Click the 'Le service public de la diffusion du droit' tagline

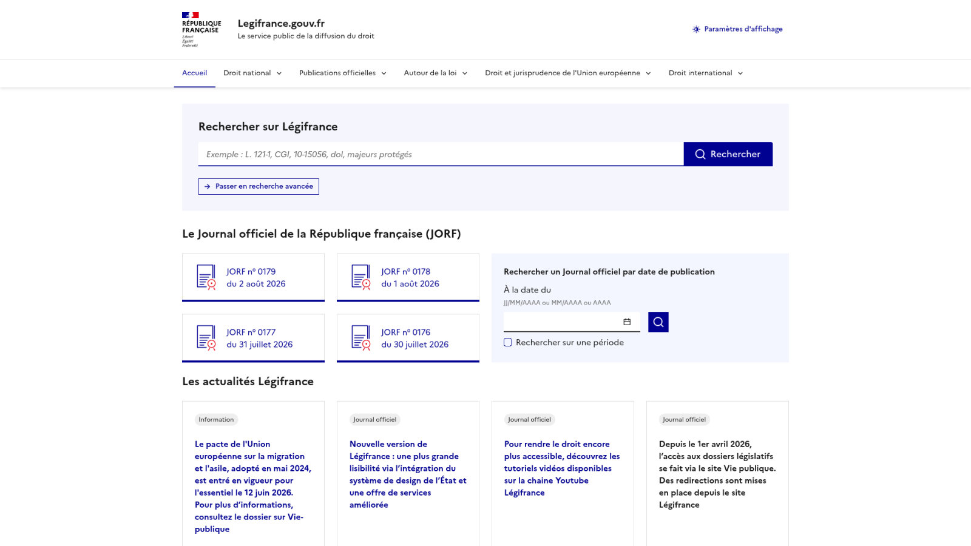tap(306, 36)
